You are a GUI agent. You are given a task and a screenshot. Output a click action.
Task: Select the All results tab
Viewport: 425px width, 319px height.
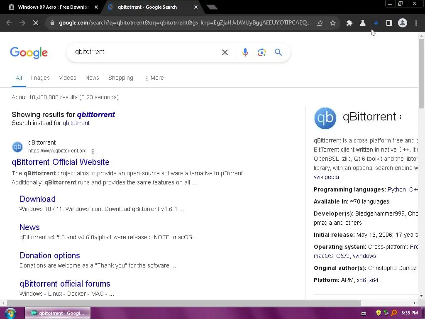pos(19,78)
